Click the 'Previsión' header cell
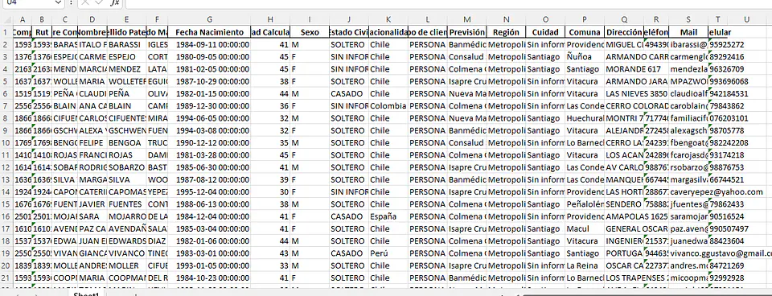 (x=467, y=32)
